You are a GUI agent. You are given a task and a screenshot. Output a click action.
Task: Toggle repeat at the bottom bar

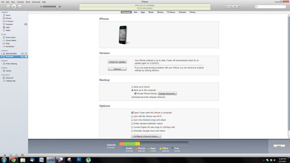coord(16,155)
